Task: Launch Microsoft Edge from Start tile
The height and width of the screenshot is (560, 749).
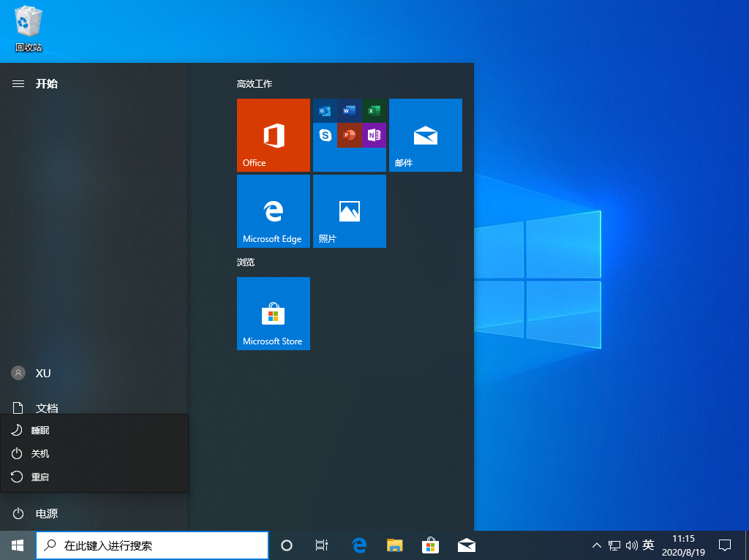Action: [x=273, y=211]
